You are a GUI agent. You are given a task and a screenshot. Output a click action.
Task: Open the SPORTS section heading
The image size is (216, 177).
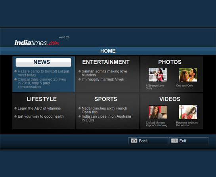(106, 99)
